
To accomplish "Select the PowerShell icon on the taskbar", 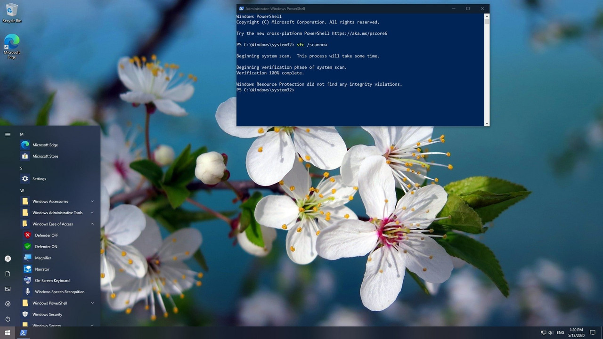I will 23,332.
